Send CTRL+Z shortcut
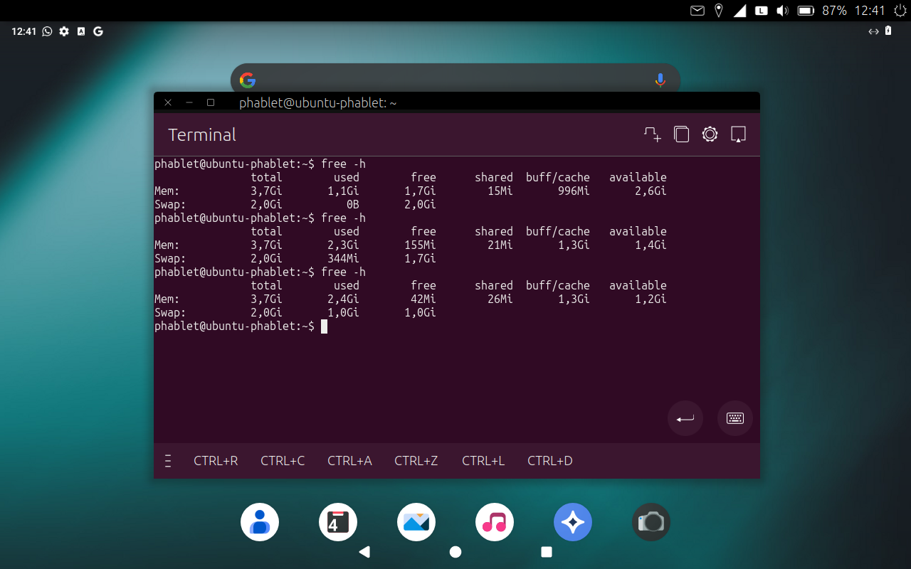 (416, 461)
